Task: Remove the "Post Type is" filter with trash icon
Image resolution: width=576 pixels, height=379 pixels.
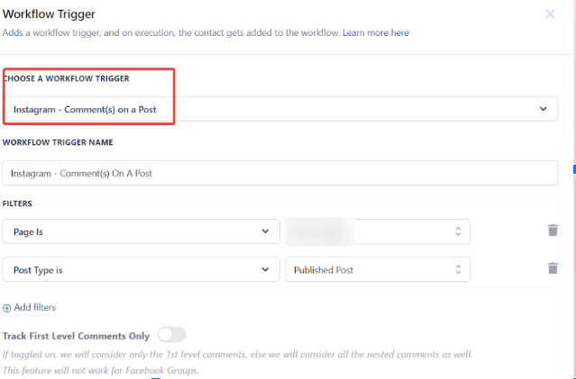Action: pyautogui.click(x=553, y=268)
